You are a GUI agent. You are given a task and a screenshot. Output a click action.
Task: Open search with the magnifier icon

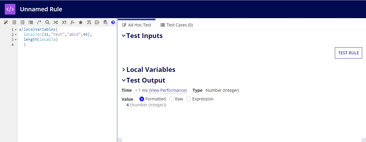coord(47,22)
